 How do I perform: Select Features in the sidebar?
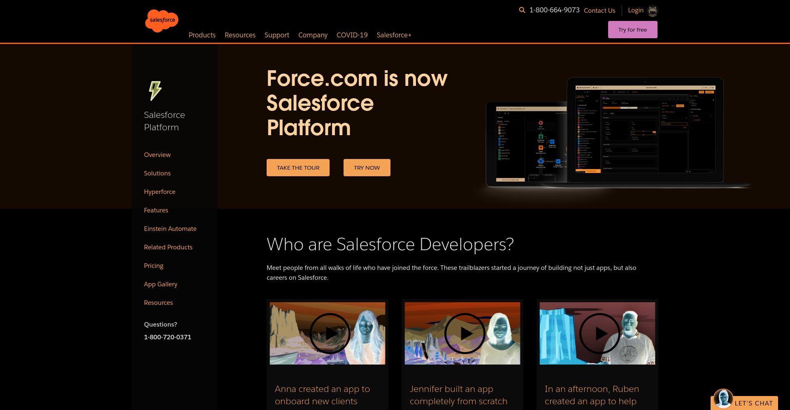click(156, 210)
